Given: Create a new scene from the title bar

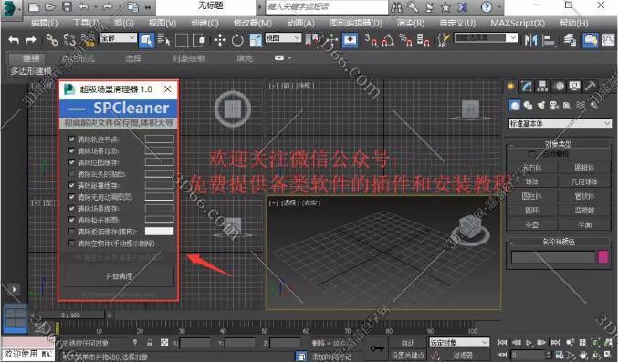Looking at the screenshot, I should (x=34, y=7).
